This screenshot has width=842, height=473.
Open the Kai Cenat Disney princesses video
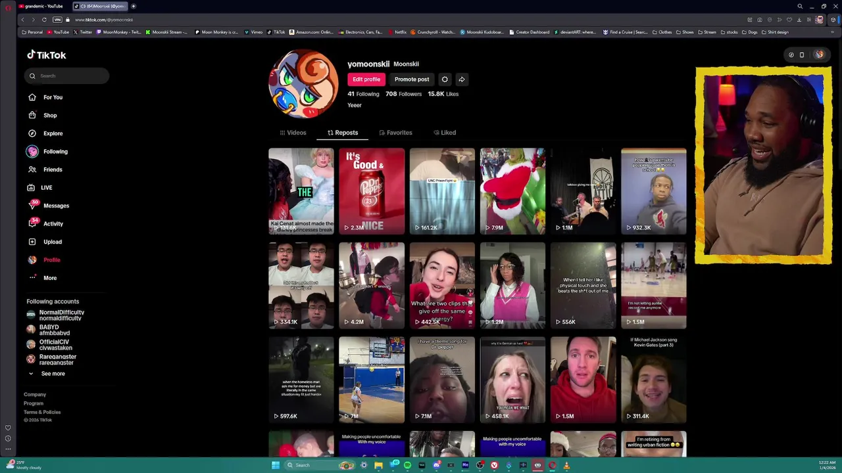point(301,191)
